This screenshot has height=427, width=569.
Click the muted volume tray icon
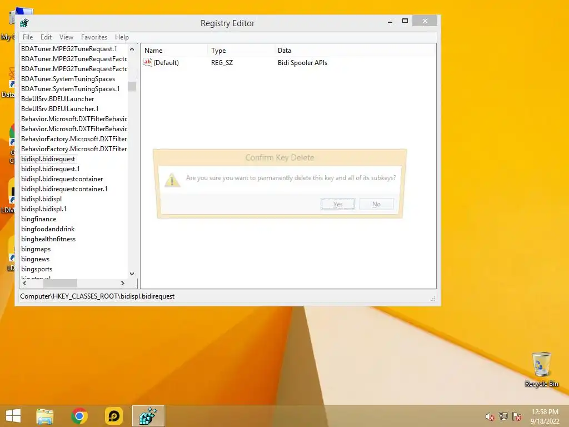pyautogui.click(x=490, y=416)
